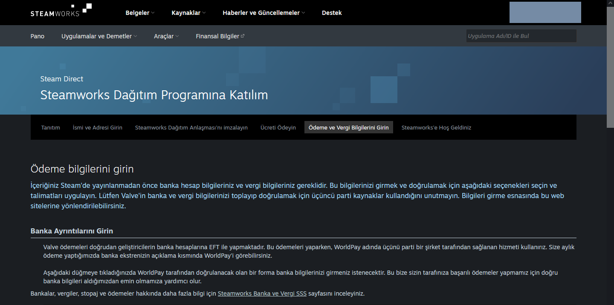Expand the Kaynaklar menu
The image size is (614, 305).
tap(188, 13)
